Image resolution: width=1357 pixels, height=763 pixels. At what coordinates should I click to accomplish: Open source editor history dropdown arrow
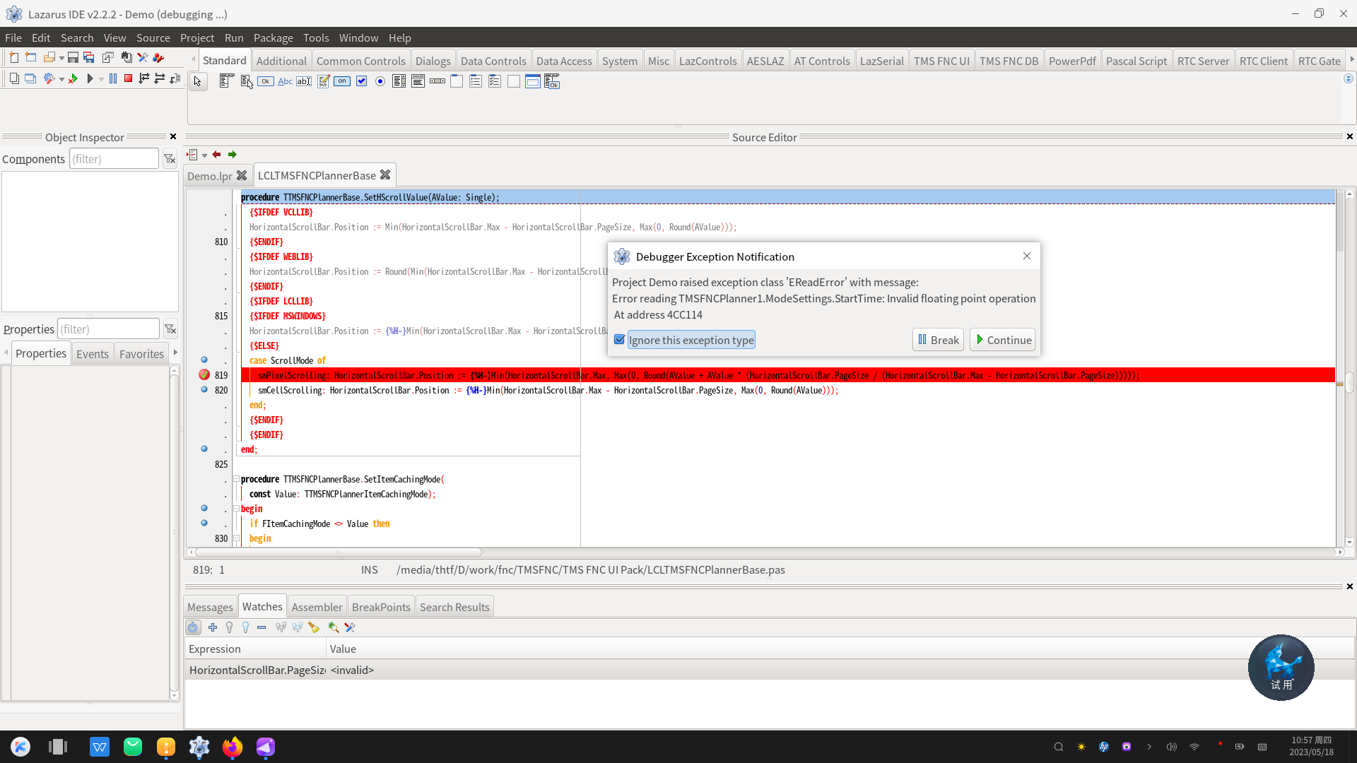click(204, 155)
